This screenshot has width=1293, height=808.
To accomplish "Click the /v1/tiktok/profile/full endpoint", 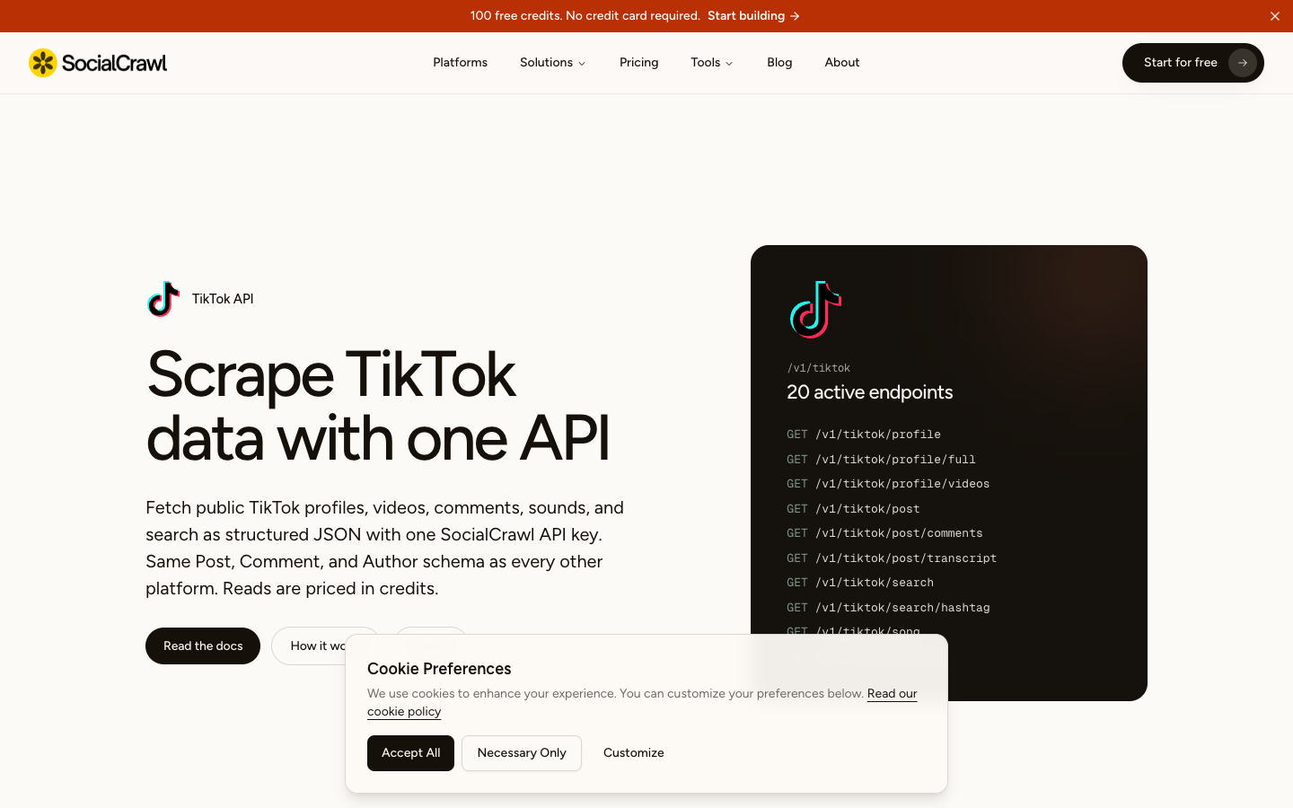I will tap(881, 460).
